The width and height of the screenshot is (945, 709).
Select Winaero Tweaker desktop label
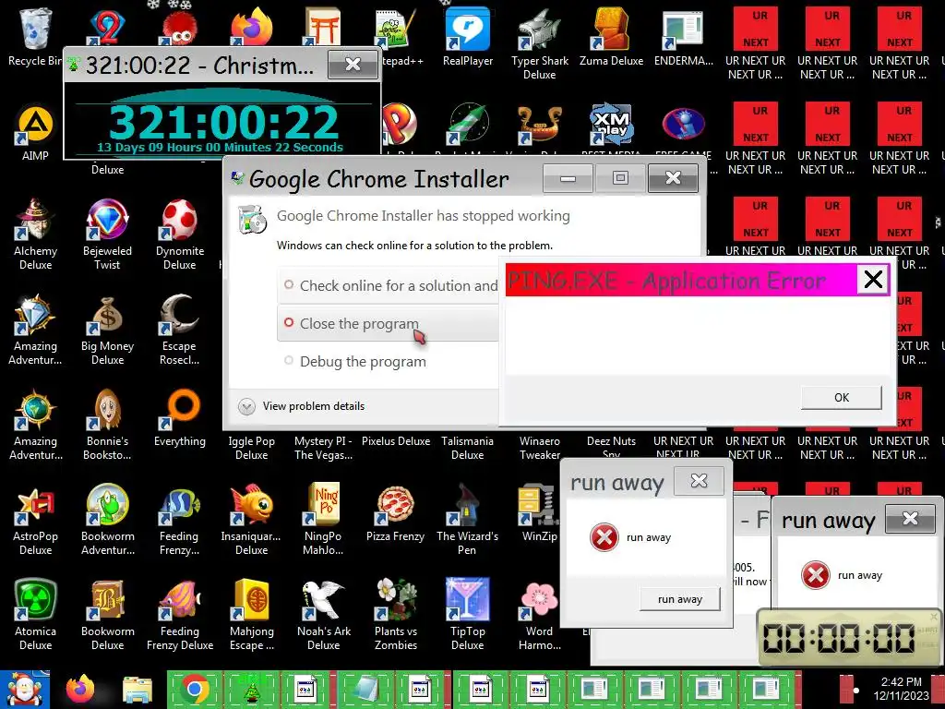pos(539,448)
